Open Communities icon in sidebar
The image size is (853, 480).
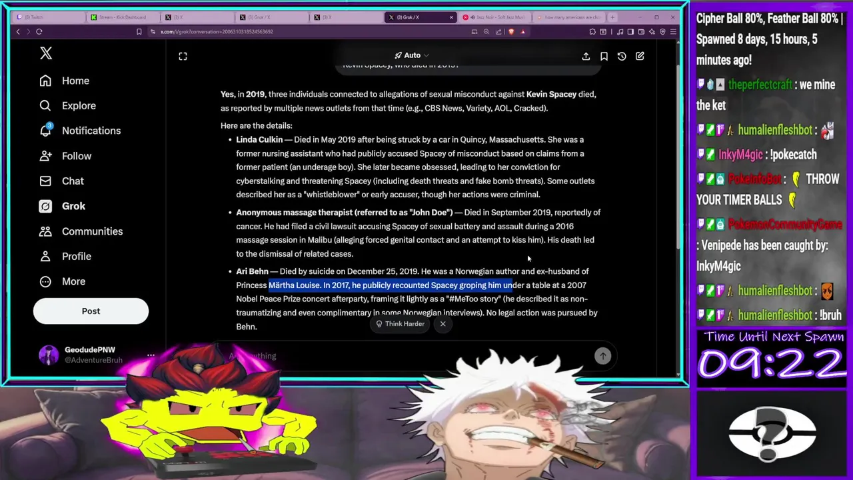[x=45, y=231]
